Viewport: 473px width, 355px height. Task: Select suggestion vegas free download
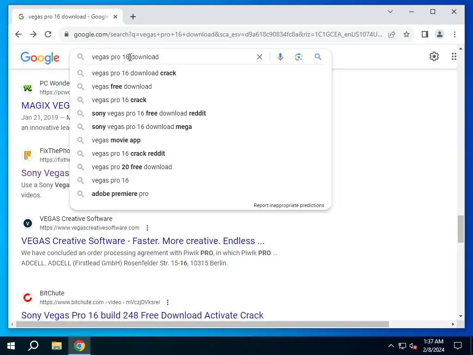[200, 86]
